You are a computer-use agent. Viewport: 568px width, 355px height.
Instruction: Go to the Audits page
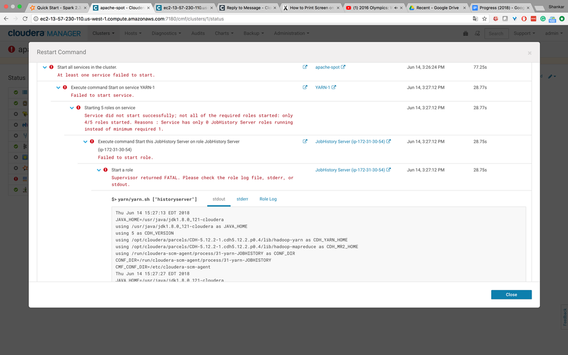pos(198,34)
